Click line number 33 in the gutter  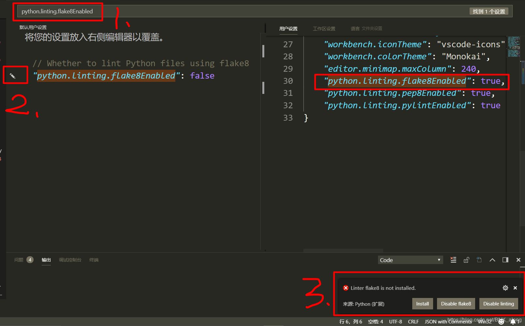point(288,118)
